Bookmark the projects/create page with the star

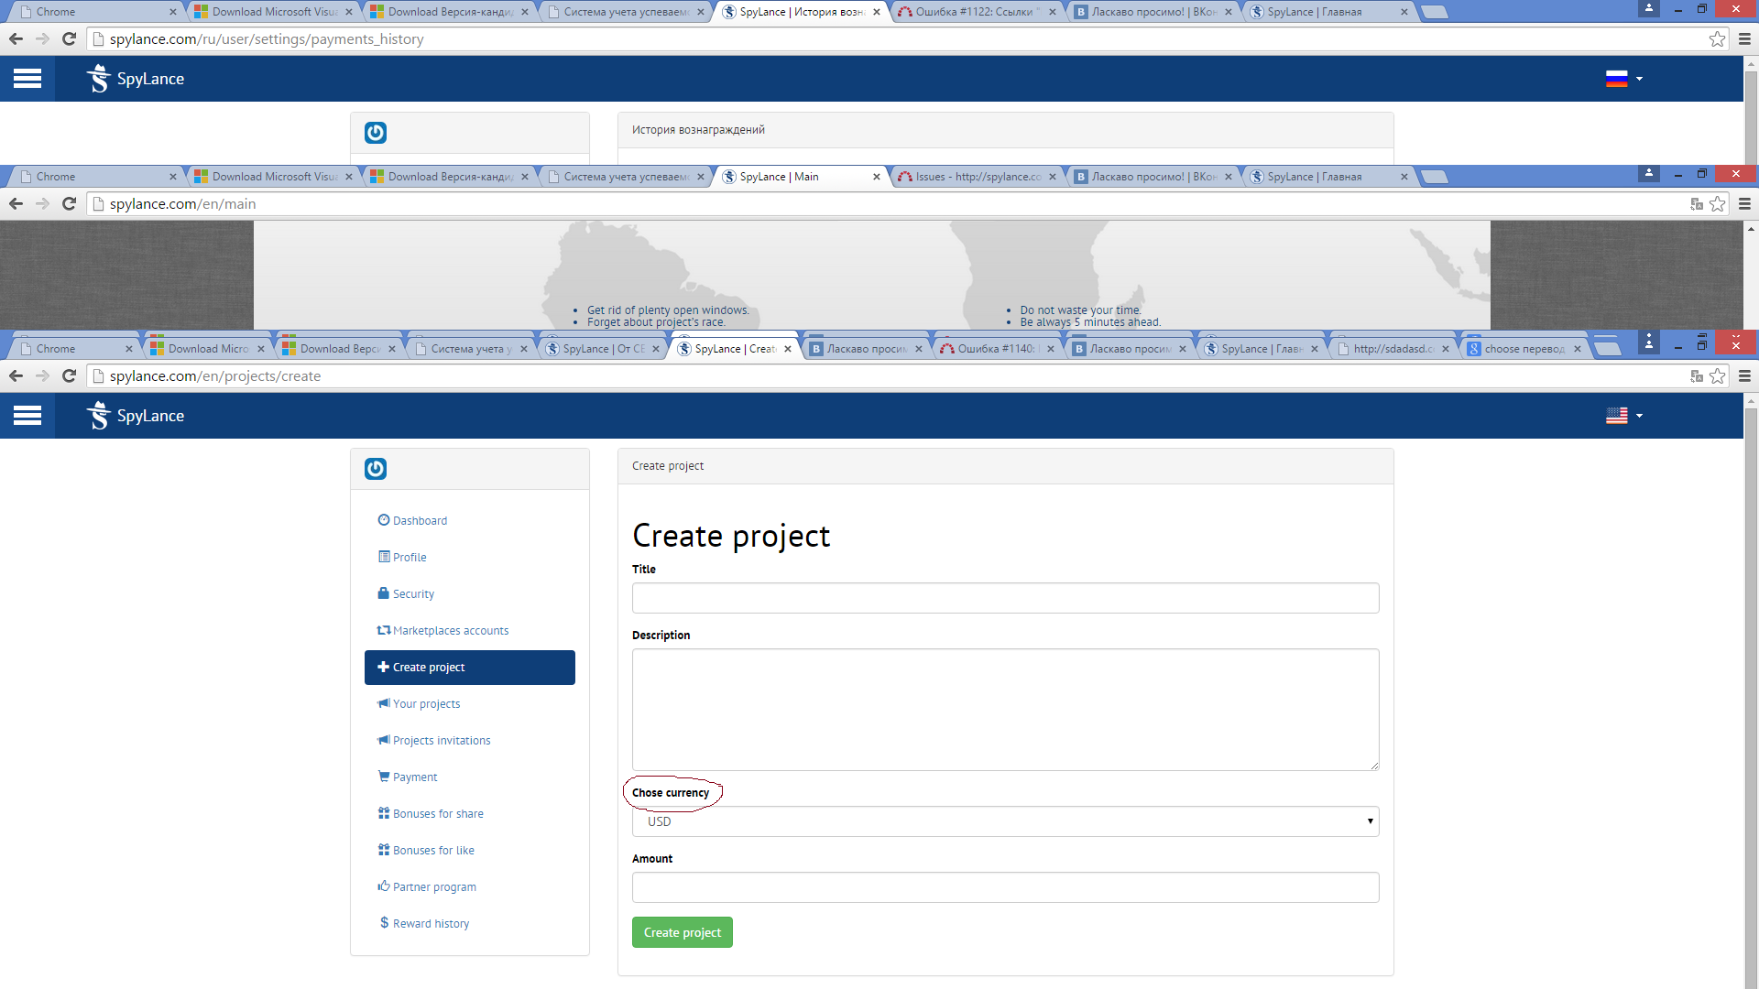click(x=1718, y=375)
